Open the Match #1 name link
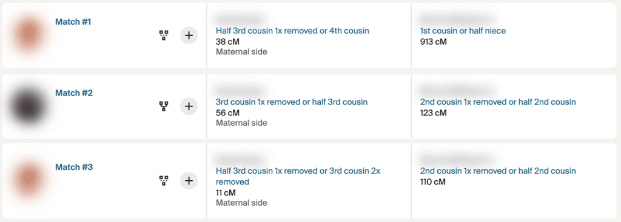This screenshot has height=222, width=621. click(x=73, y=22)
